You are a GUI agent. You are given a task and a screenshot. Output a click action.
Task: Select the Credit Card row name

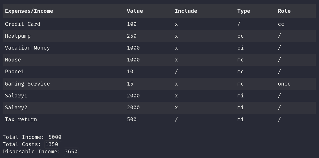[x=23, y=24]
